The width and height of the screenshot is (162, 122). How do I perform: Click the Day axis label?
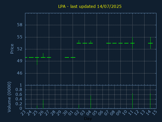pos(88,118)
